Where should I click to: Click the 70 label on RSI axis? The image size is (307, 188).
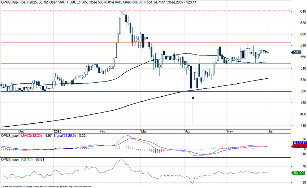(x=304, y=166)
